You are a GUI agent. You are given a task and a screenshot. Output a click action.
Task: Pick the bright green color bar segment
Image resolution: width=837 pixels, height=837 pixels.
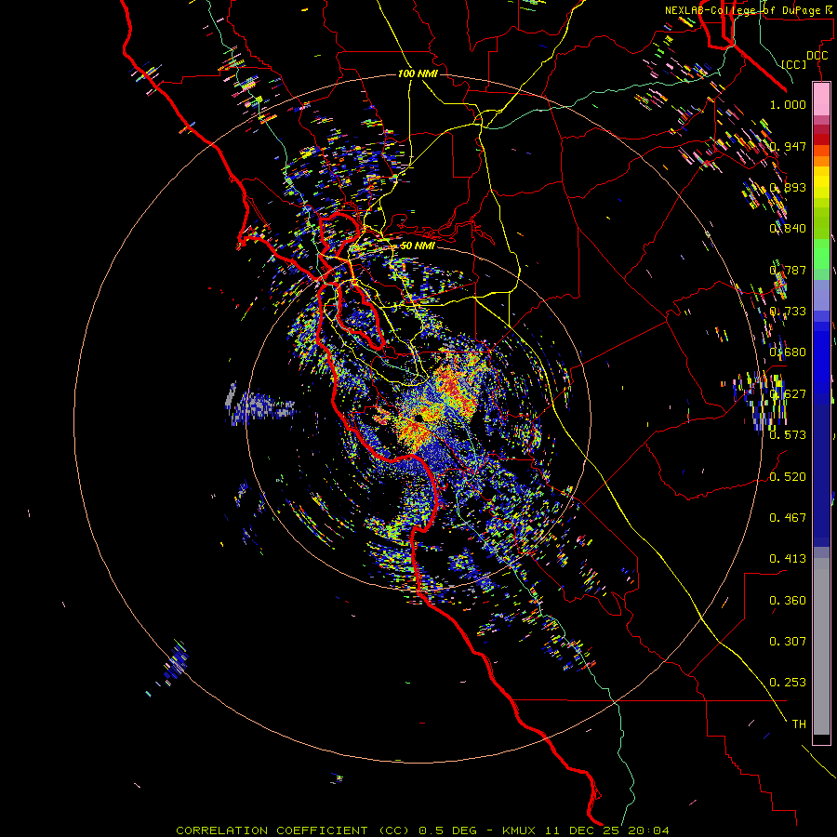[x=821, y=254]
